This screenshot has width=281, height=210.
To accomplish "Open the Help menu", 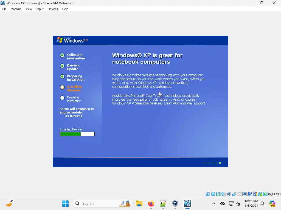I will tap(65, 9).
